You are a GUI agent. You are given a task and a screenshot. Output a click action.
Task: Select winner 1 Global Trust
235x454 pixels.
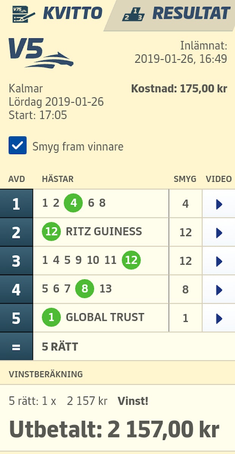tap(51, 317)
